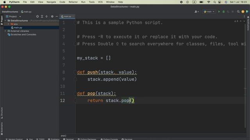The width and height of the screenshot is (250, 140).
Task: Open the File menu
Action: coord(25,2)
